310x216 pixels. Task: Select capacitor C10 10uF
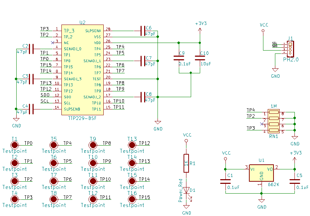pos(200,58)
